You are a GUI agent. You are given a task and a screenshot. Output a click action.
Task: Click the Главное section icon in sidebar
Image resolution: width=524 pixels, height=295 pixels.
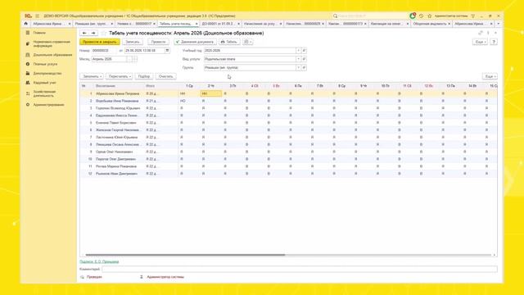[x=28, y=33]
